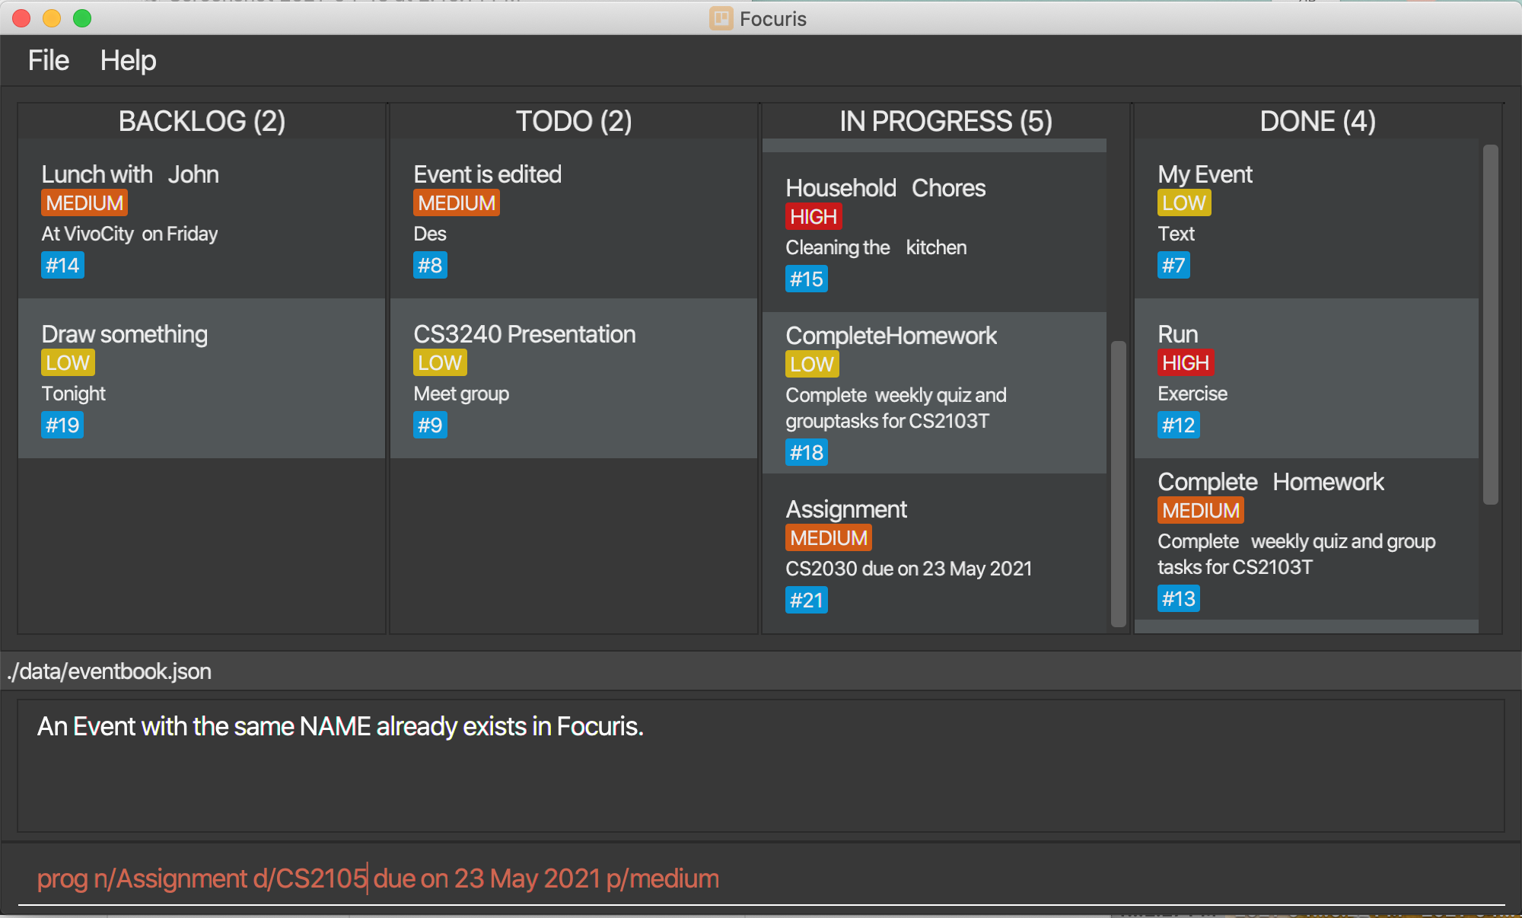Click the #14 tag on Lunch with John
Screen dimensions: 1522x918
click(x=62, y=266)
